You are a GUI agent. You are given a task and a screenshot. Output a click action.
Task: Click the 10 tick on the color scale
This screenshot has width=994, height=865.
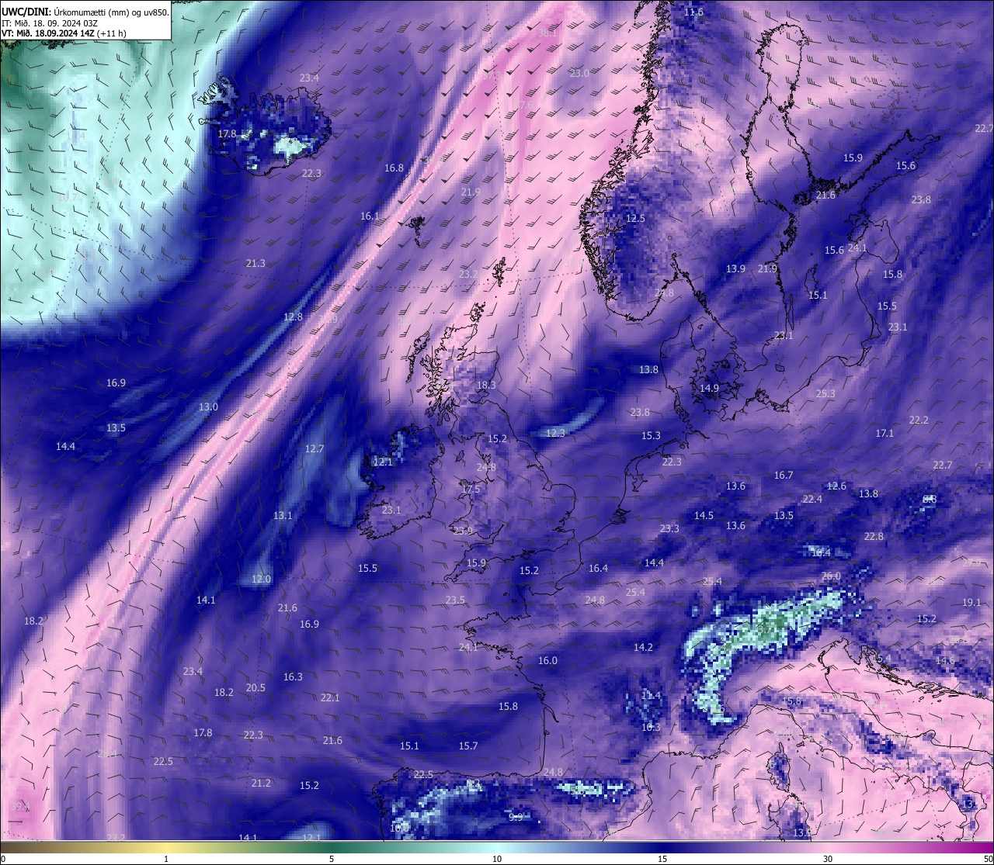497,859
